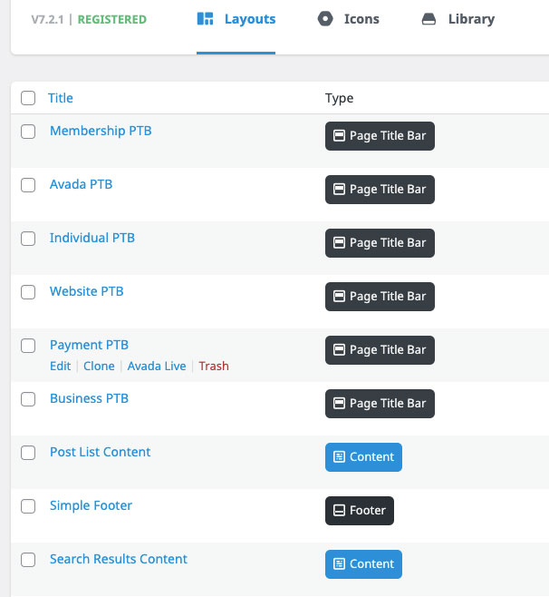Screen dimensions: 549x597
Task: Mark the Search Results Content checkbox
Action: tap(28, 560)
